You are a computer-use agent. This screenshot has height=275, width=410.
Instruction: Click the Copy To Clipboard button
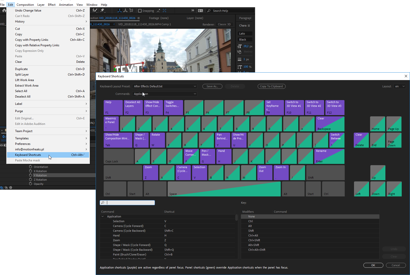(271, 86)
